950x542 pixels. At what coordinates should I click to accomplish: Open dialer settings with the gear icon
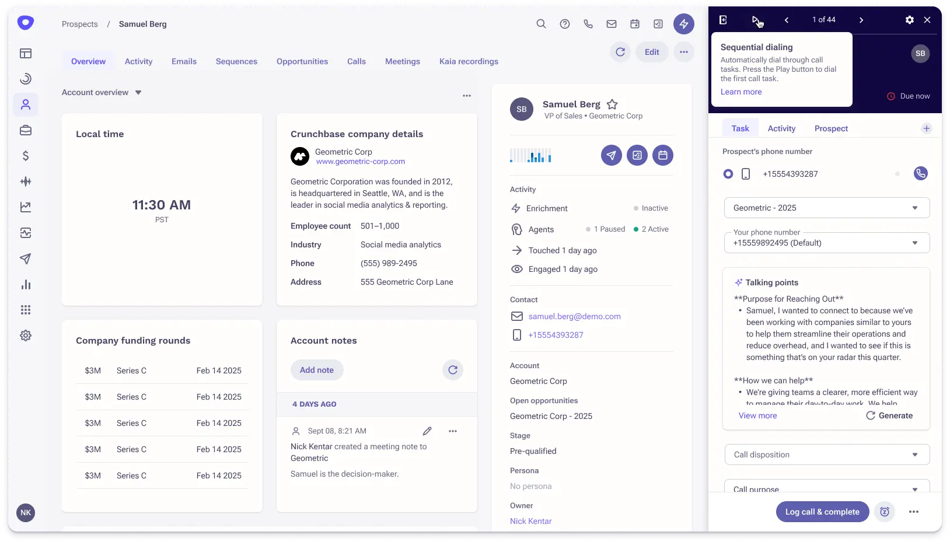pos(909,19)
